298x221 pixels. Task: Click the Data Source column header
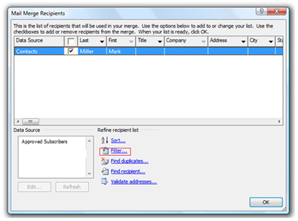pos(39,41)
